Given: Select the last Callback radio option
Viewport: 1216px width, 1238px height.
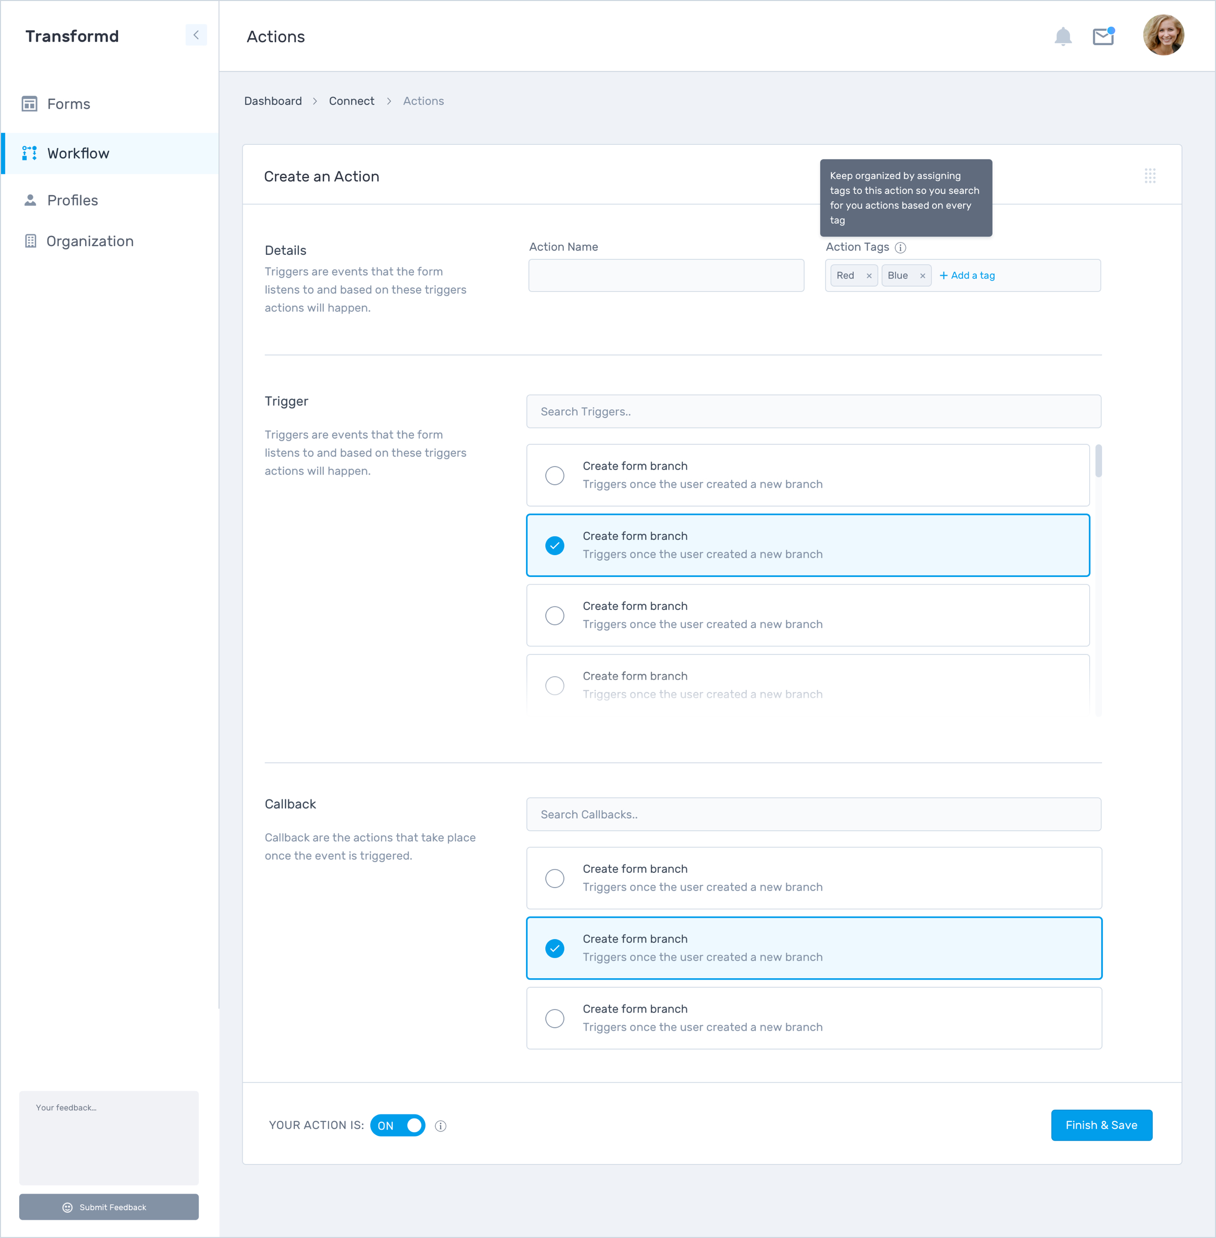Looking at the screenshot, I should 554,1018.
